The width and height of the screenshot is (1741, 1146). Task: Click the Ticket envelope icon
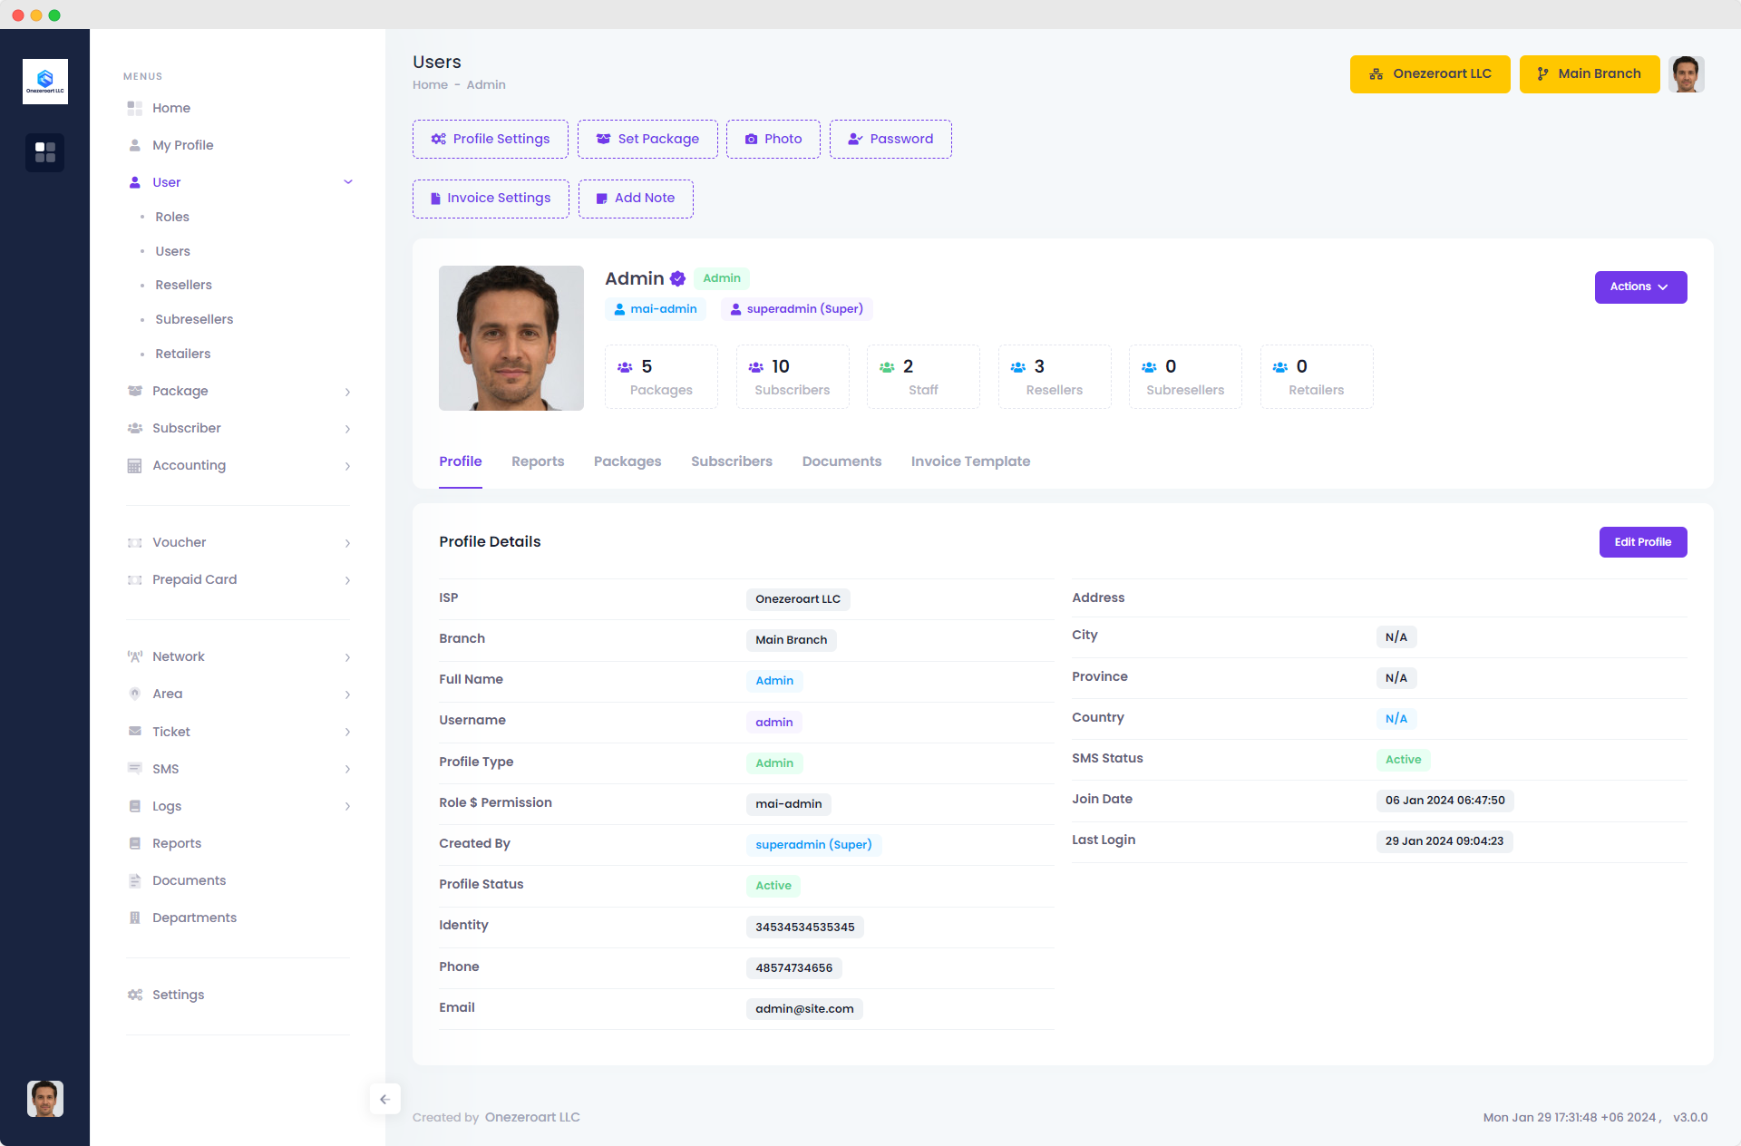coord(134,732)
